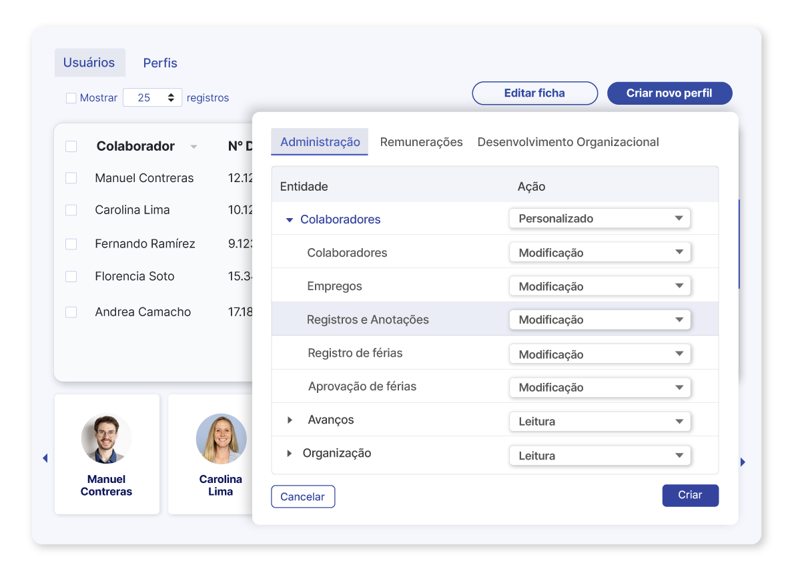Click the left carousel navigation arrow

tap(45, 458)
